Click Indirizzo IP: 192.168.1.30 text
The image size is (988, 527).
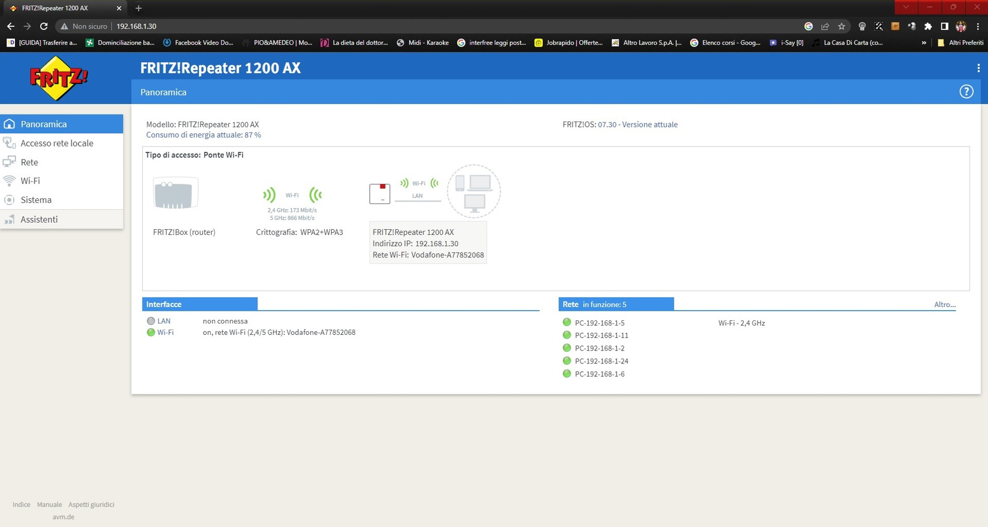[x=416, y=244]
